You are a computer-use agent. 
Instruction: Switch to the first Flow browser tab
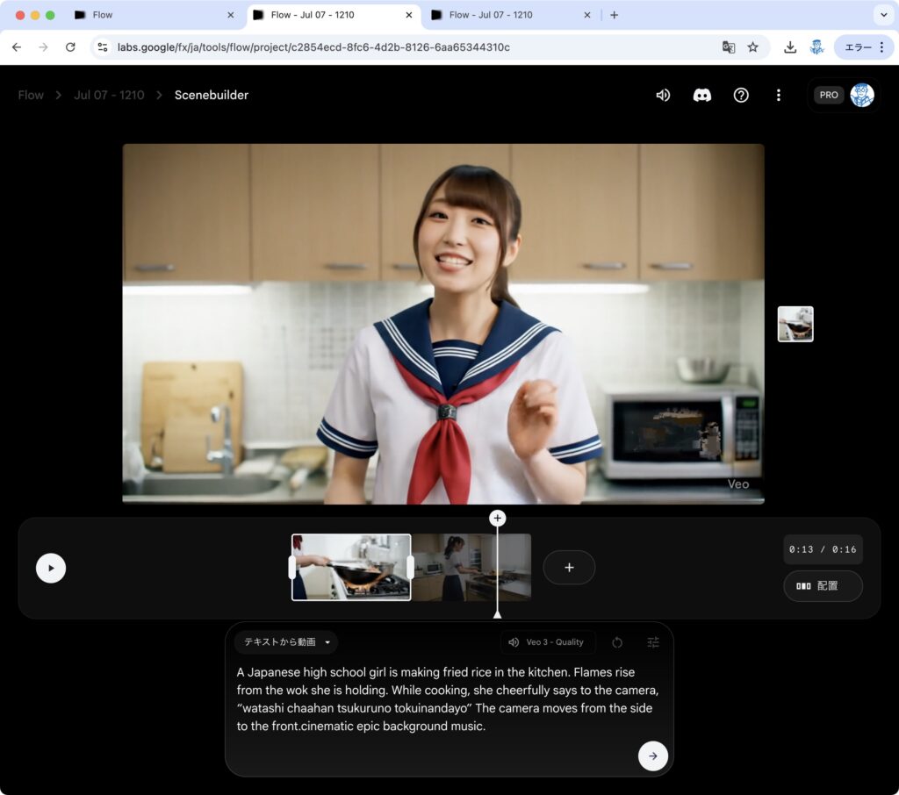(x=149, y=15)
